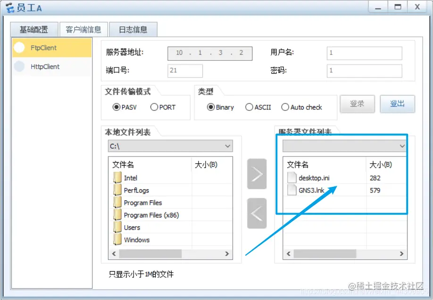Select the GNS3.lnk file name
This screenshot has height=300, width=433.
[311, 191]
